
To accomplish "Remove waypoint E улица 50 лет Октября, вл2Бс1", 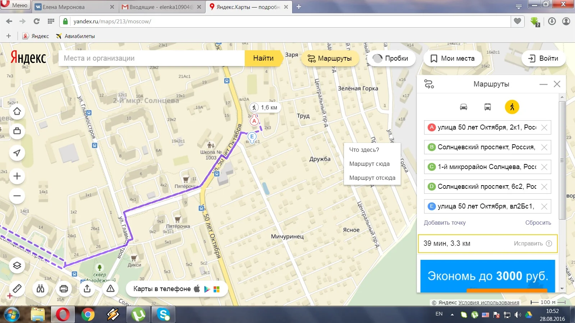I will tap(544, 206).
